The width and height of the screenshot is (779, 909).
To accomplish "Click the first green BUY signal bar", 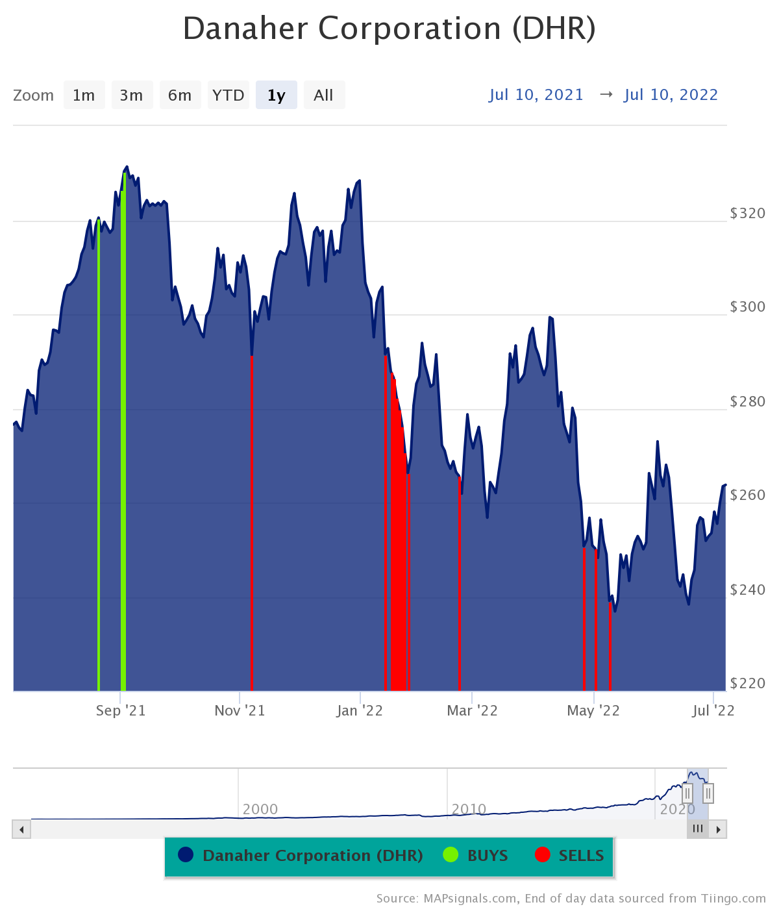I will tap(99, 454).
